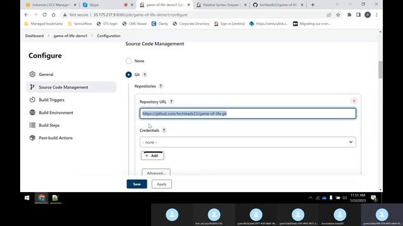Open Clarity bookmark
The image size is (403, 226).
tap(160, 24)
